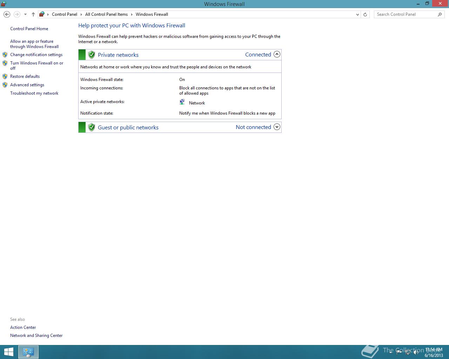Click the Guest or public networks heading

click(128, 127)
